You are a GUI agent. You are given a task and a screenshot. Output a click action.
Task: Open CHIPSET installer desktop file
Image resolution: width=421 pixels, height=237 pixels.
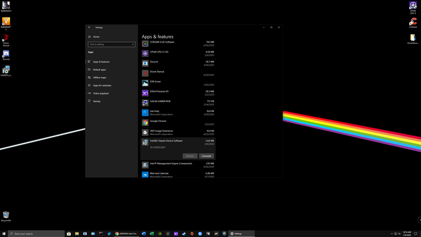(x=6, y=71)
